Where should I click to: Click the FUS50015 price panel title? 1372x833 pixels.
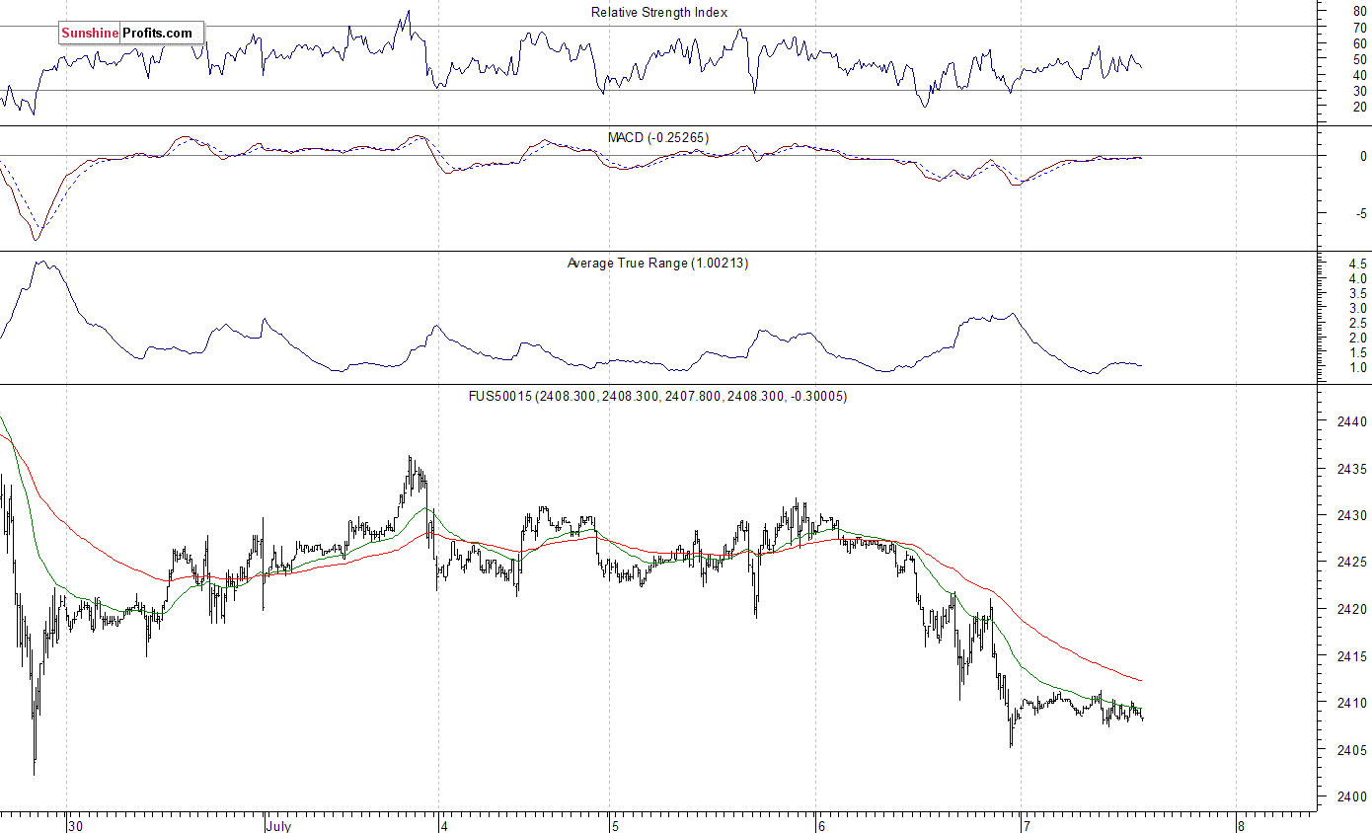[x=657, y=396]
